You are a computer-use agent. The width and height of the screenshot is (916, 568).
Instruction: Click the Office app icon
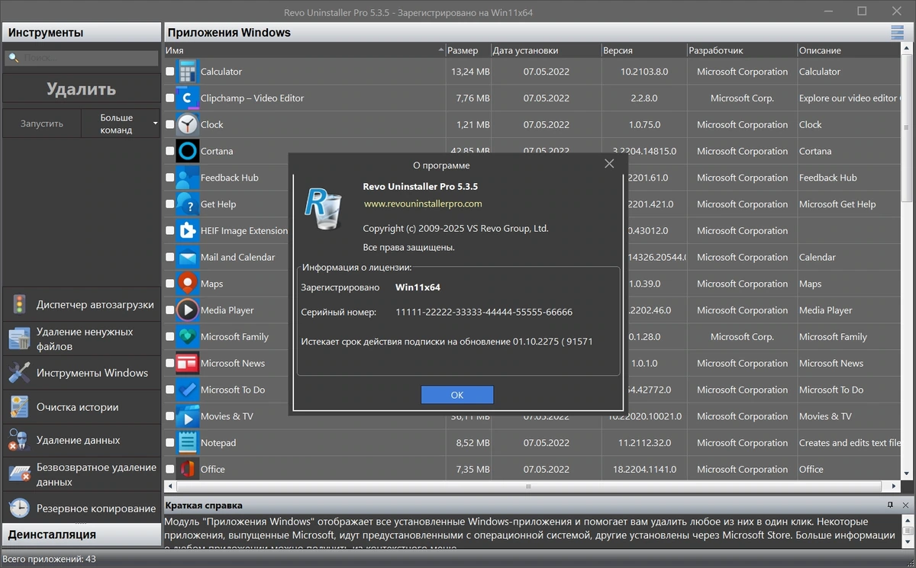[187, 469]
